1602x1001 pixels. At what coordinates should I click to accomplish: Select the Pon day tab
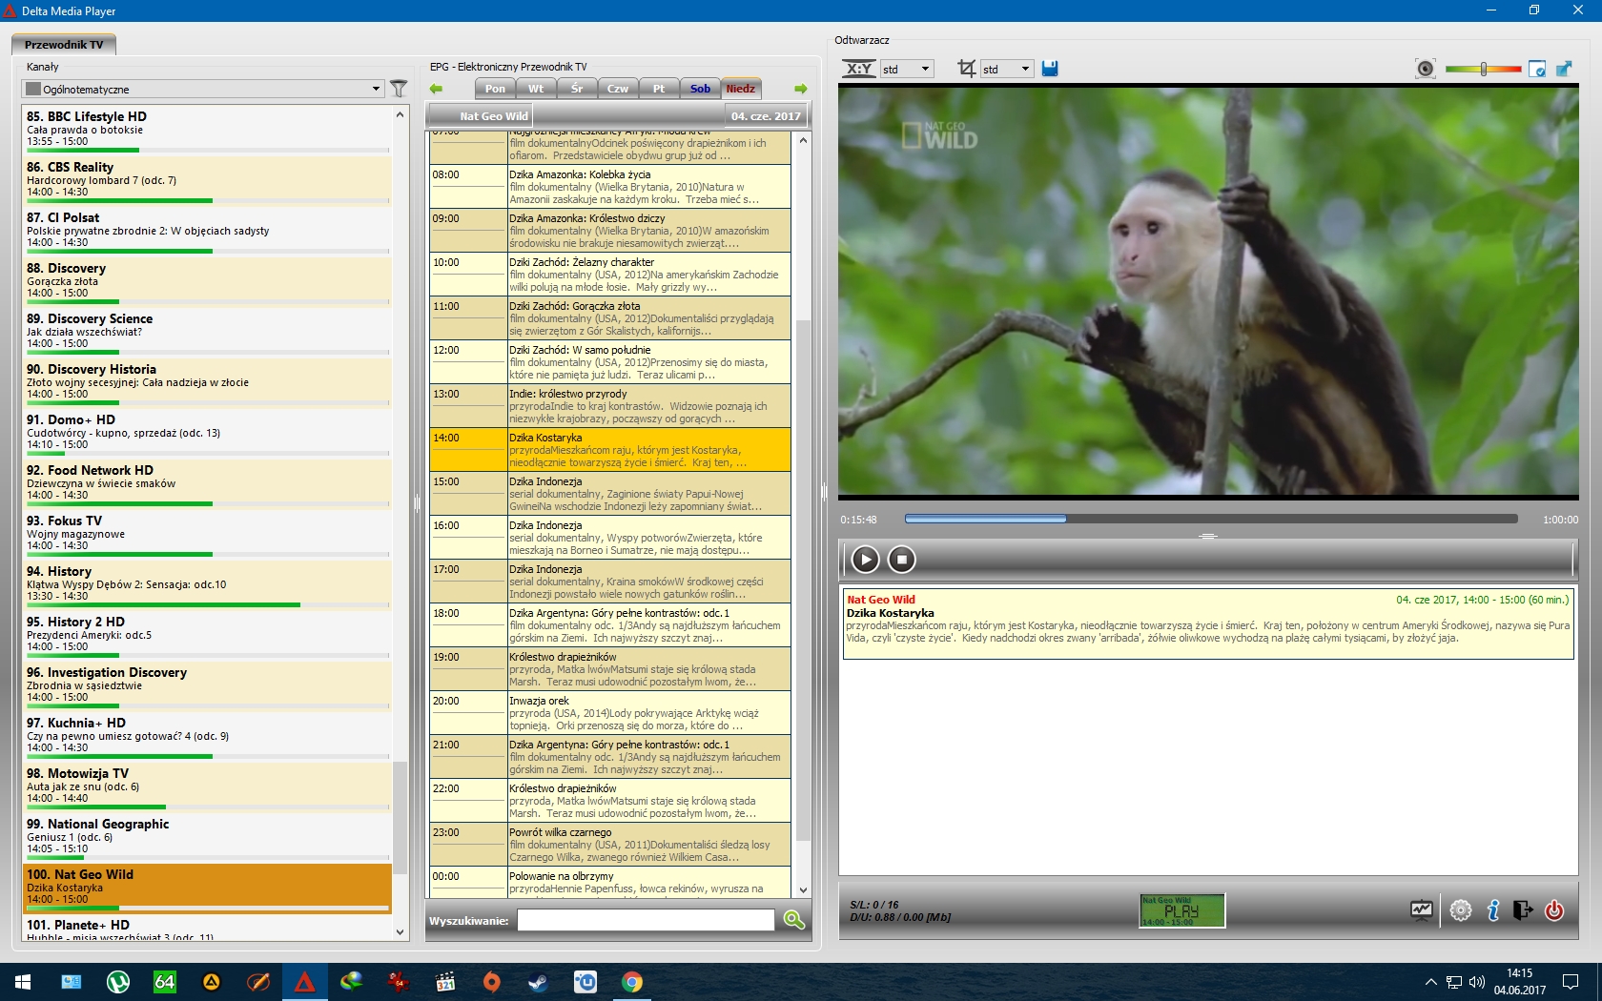[x=495, y=89]
